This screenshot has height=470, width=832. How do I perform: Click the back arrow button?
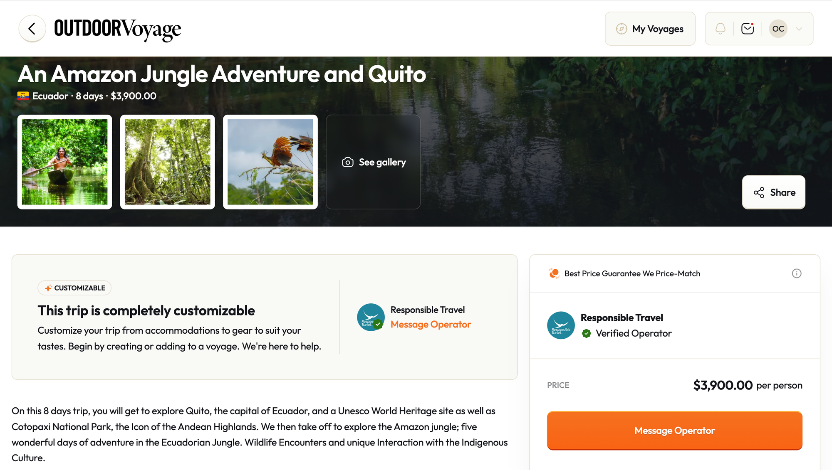point(32,29)
